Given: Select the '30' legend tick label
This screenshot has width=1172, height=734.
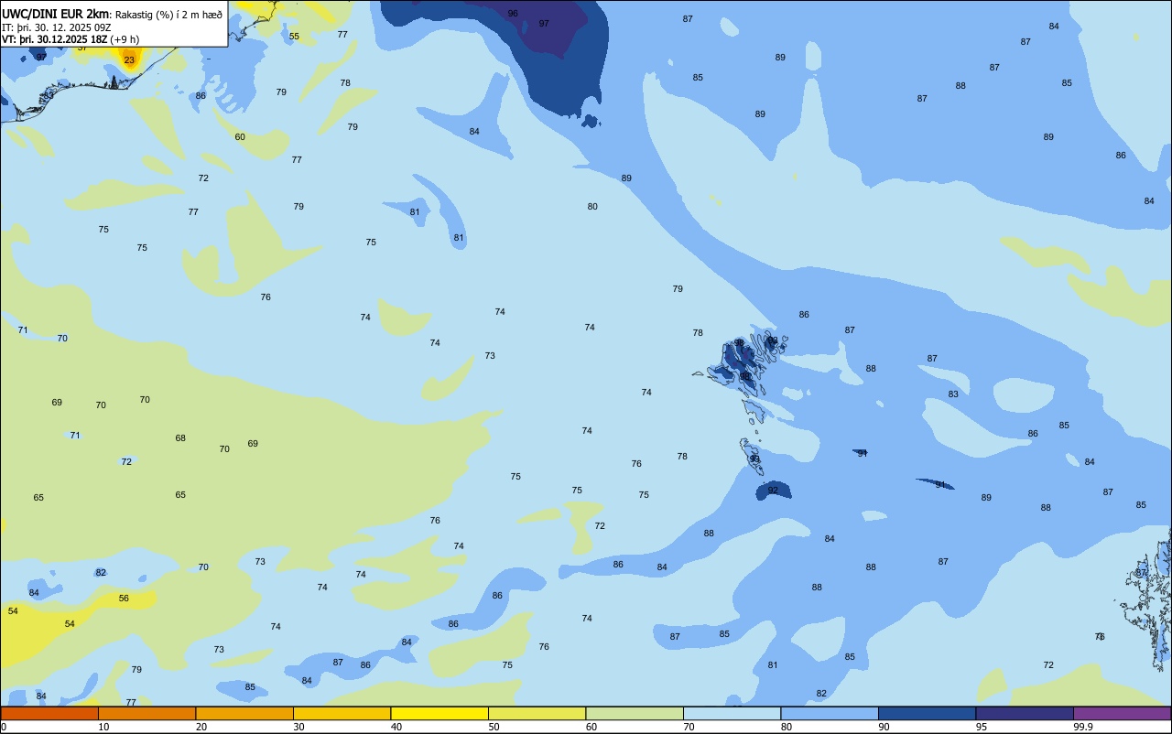Looking at the screenshot, I should 298,727.
